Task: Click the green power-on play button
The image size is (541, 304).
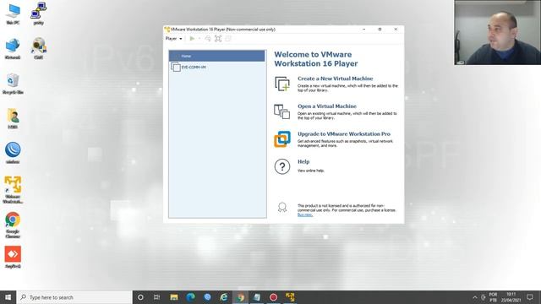Action: pos(192,39)
